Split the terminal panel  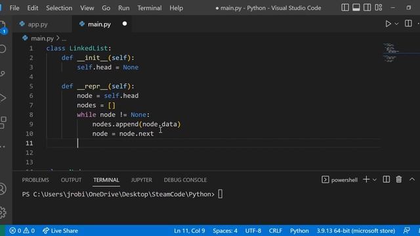[387, 180]
